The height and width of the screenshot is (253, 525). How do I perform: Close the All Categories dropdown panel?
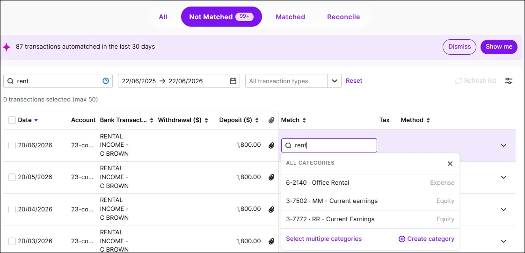pyautogui.click(x=450, y=163)
